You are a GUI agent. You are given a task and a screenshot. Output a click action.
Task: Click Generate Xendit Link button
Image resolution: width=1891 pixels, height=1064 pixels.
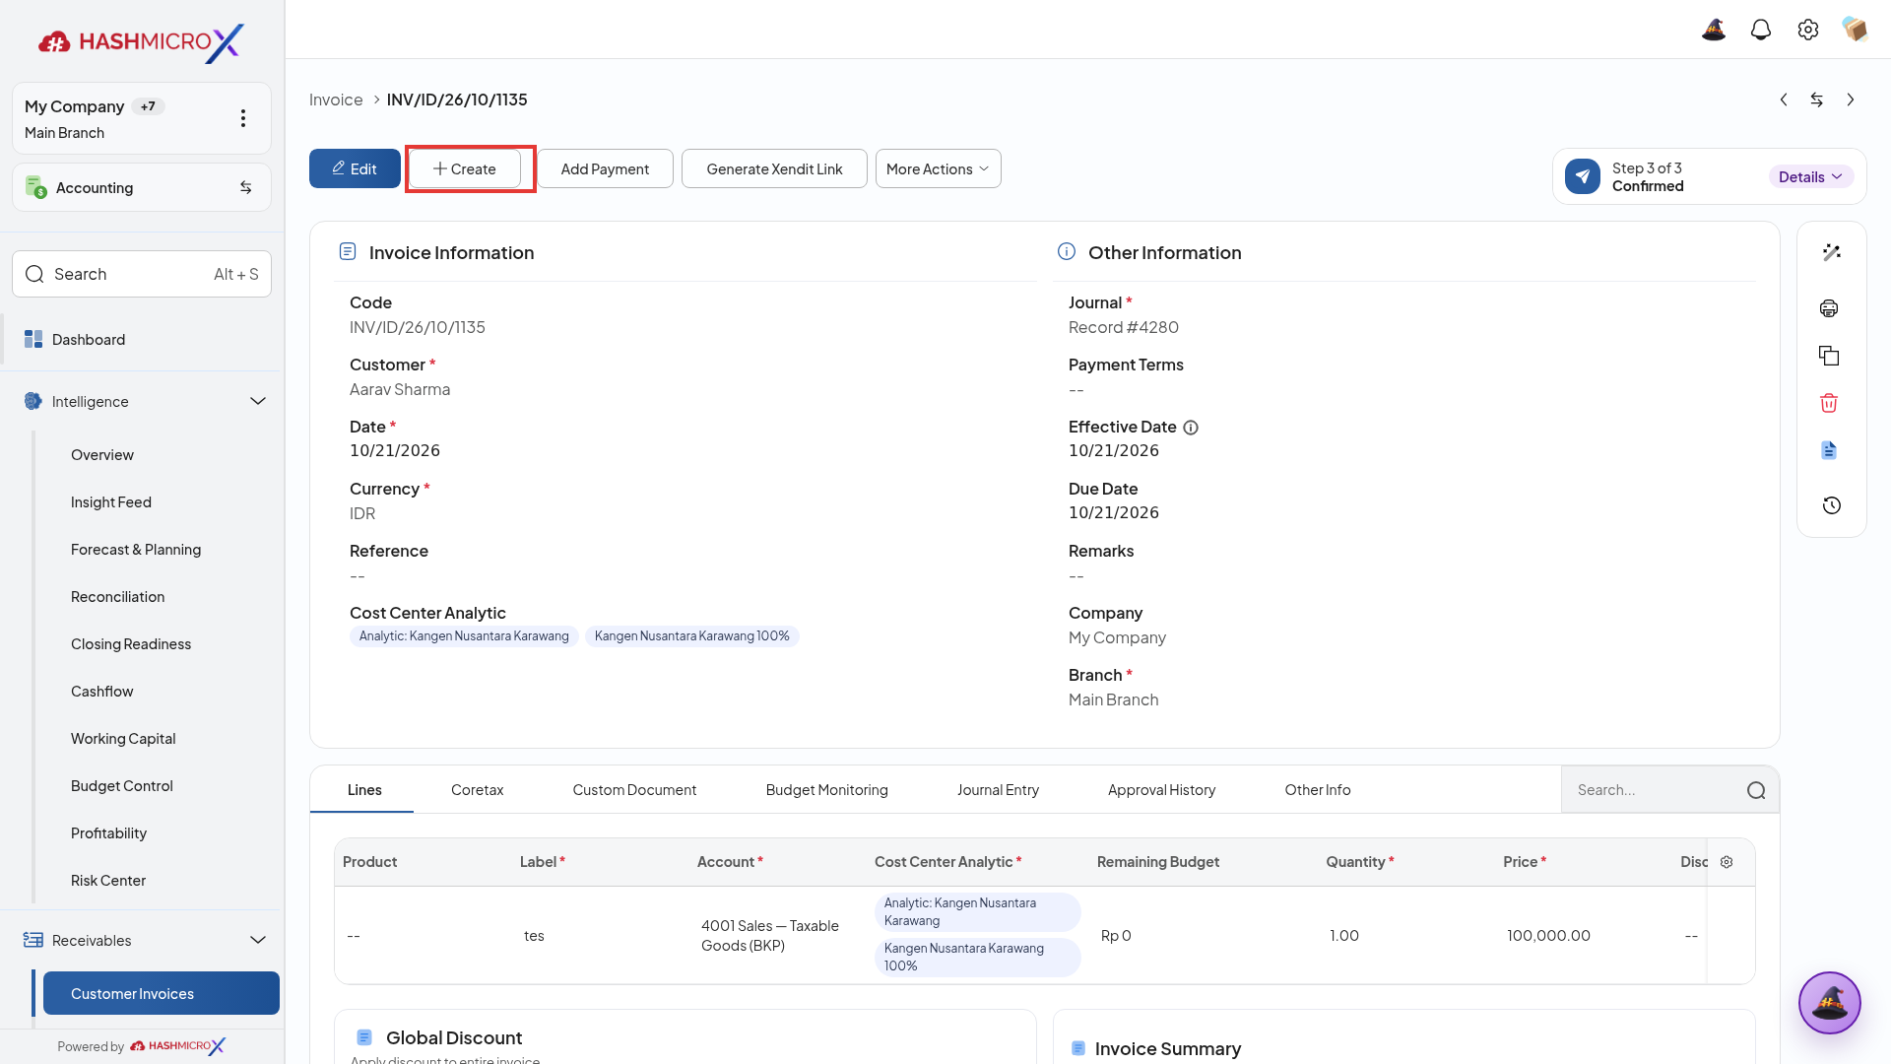click(774, 168)
